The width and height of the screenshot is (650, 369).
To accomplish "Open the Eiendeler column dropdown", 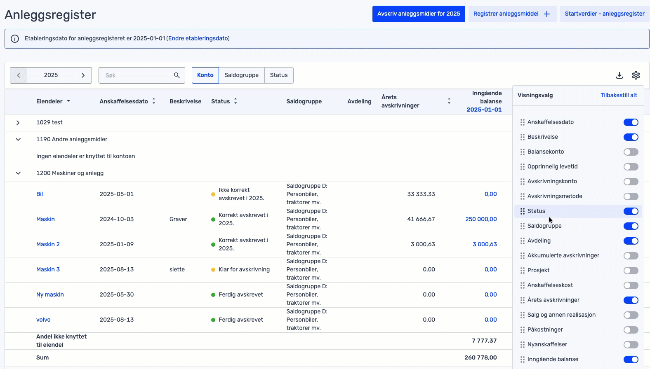I will [68, 101].
